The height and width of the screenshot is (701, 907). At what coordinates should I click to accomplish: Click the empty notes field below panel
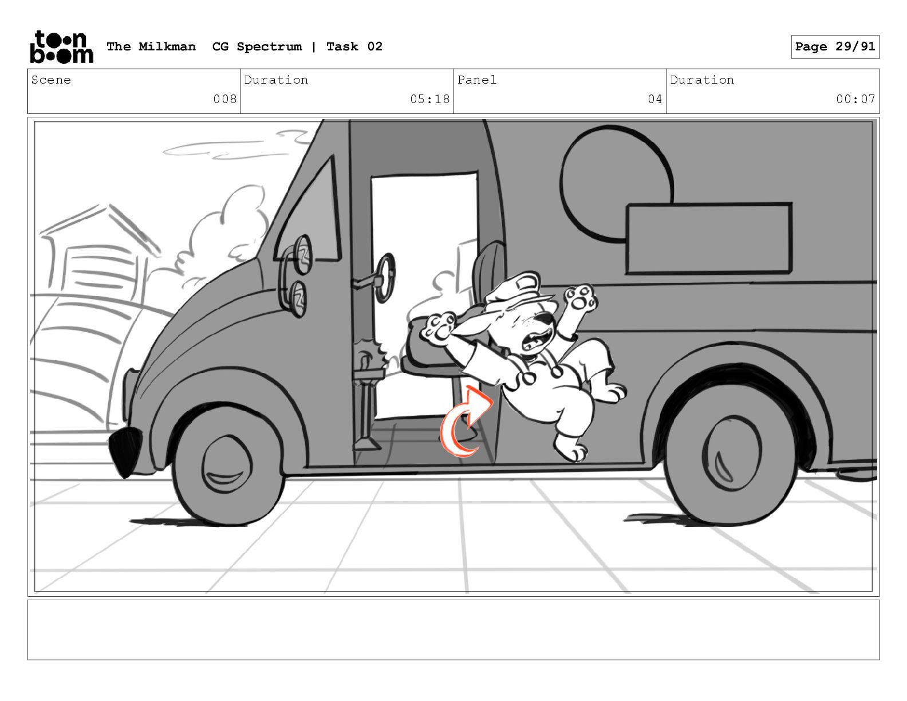tap(453, 629)
